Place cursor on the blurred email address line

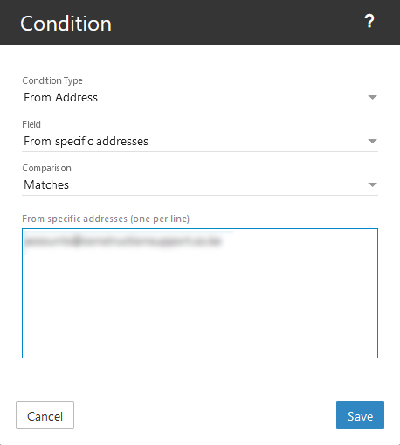pos(123,241)
